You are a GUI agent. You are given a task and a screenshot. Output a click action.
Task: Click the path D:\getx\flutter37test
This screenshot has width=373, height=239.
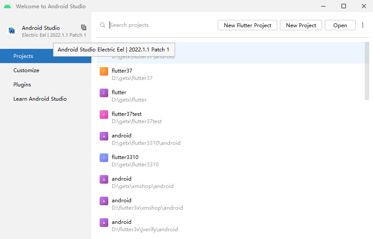tap(137, 121)
